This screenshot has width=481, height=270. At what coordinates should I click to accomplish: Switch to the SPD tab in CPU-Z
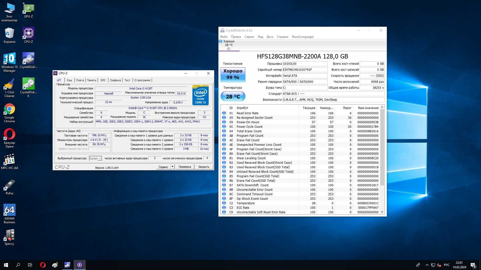point(103,80)
